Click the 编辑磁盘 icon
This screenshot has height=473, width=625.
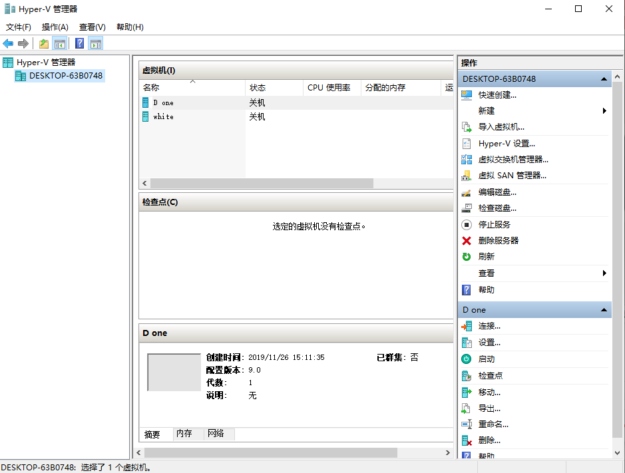point(467,192)
